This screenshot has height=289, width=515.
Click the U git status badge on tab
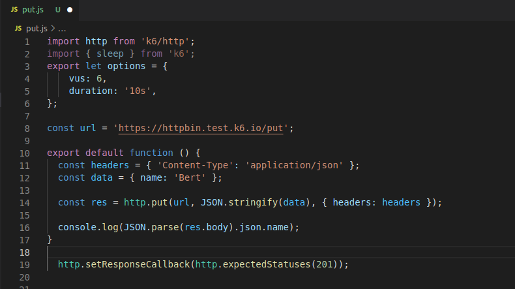coord(58,10)
